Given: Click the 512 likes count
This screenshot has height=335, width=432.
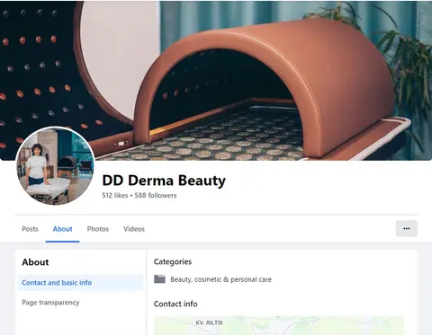Looking at the screenshot, I should tap(115, 196).
